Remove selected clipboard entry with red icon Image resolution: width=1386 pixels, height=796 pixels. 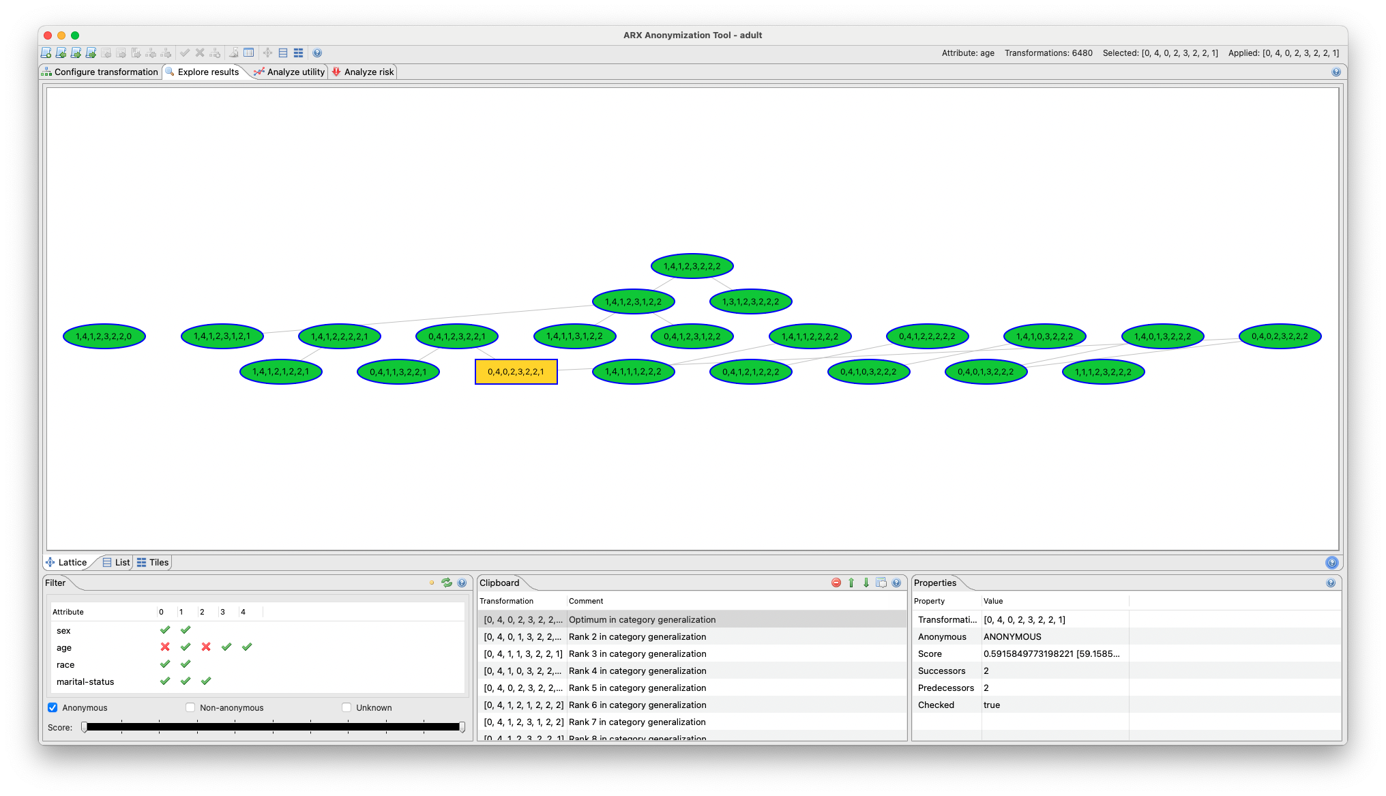tap(836, 583)
